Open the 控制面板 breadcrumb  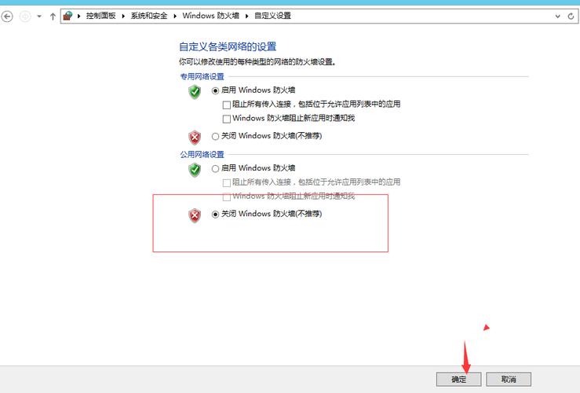[x=100, y=16]
